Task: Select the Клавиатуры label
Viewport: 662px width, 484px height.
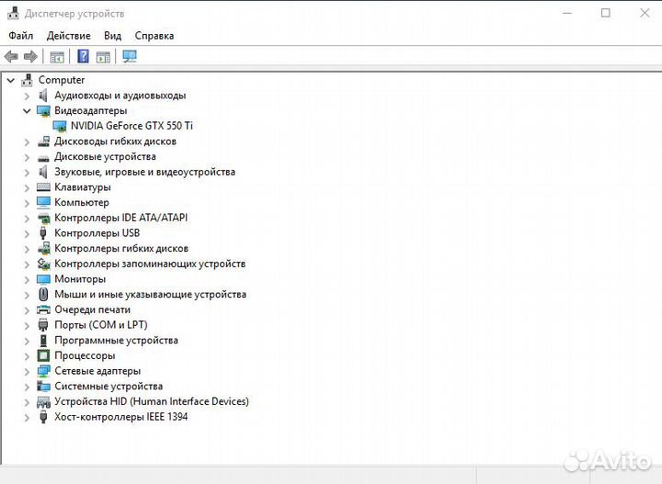Action: (83, 187)
